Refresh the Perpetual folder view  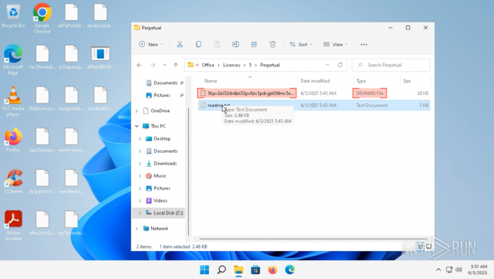click(340, 65)
